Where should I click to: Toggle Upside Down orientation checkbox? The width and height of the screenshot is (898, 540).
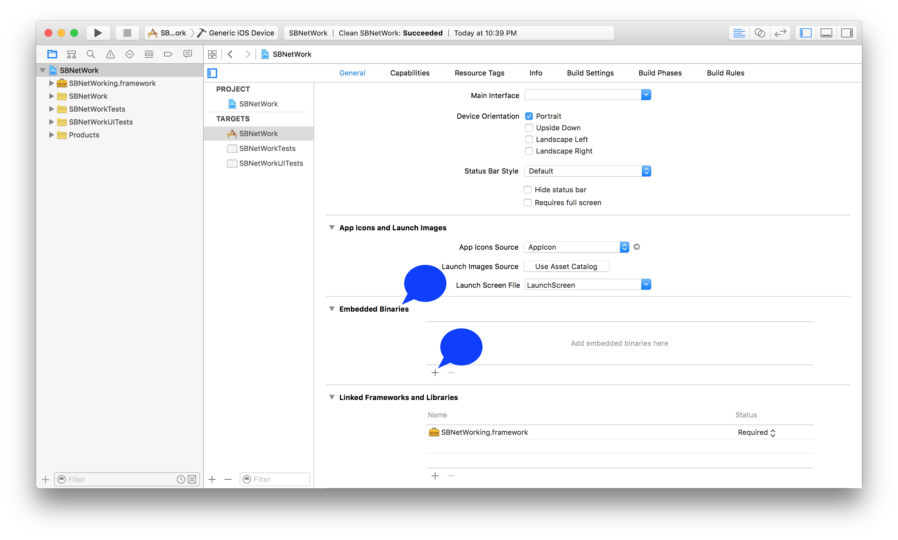(x=528, y=128)
